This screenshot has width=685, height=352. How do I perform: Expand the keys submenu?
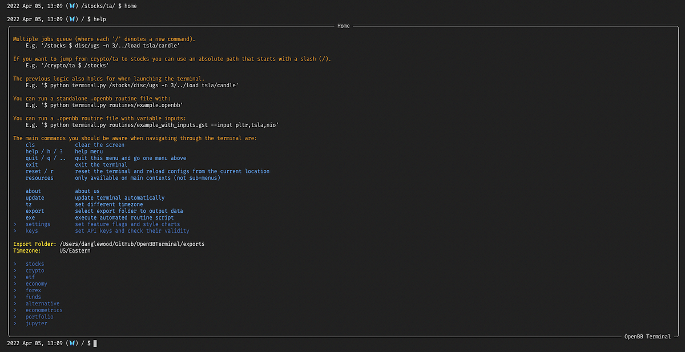click(x=31, y=230)
